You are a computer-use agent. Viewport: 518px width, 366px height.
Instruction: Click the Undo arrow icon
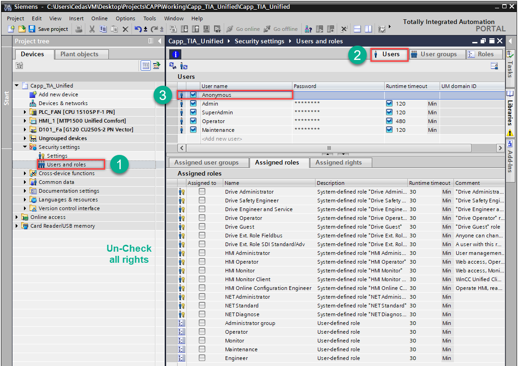[x=138, y=29]
